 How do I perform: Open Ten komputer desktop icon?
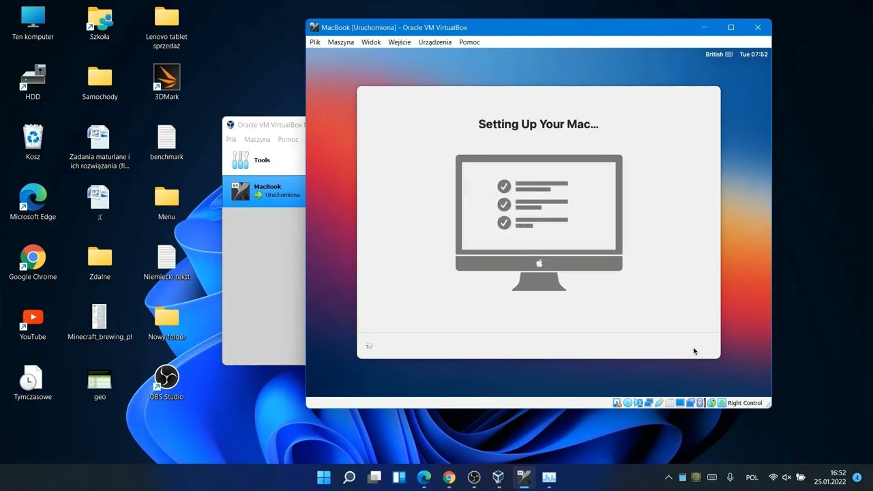coord(33,23)
